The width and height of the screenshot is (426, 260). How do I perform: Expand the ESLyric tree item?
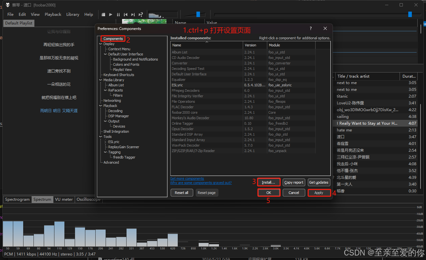(105, 141)
